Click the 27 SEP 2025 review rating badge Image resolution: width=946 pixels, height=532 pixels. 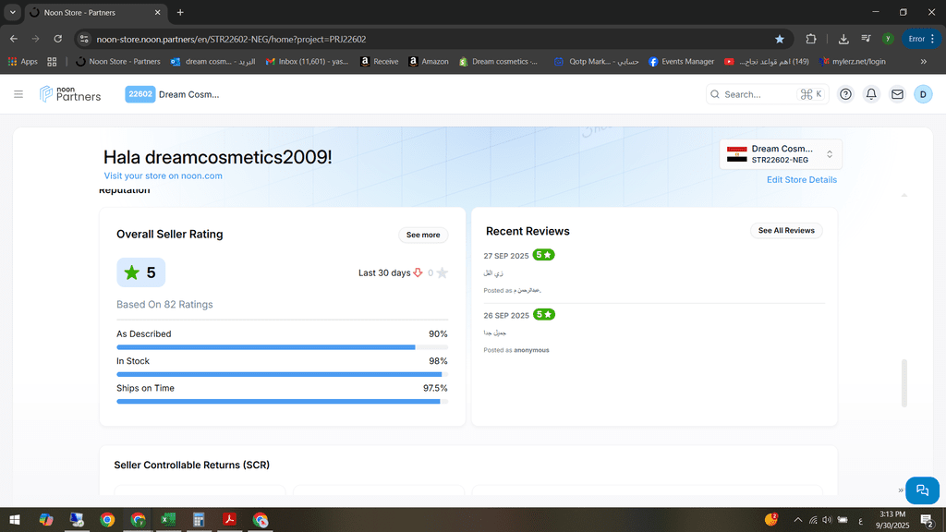(543, 255)
